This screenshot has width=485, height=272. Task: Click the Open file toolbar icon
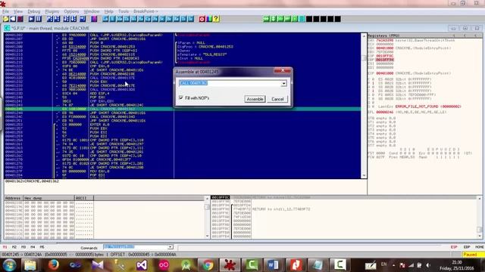(5, 19)
